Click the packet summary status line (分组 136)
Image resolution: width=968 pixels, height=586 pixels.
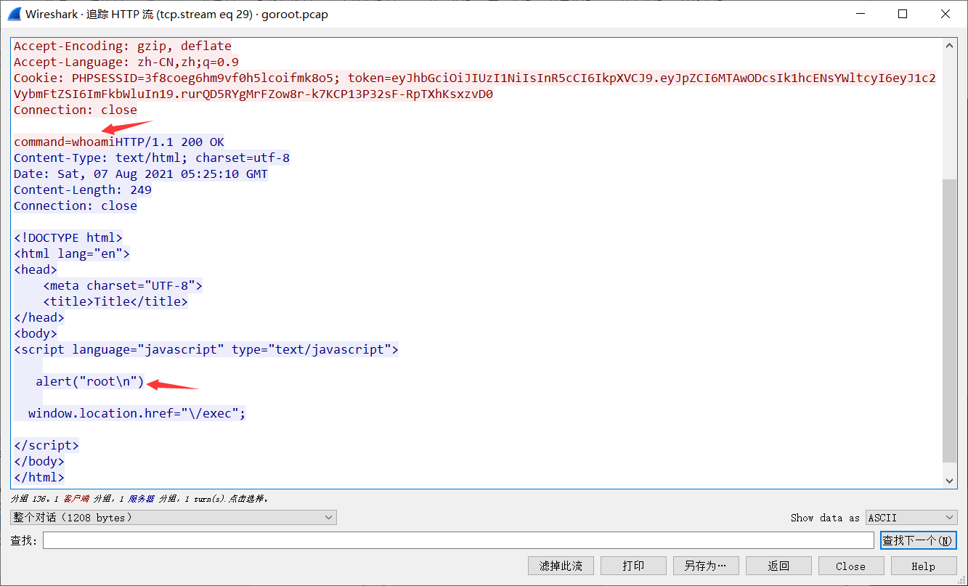[140, 499]
